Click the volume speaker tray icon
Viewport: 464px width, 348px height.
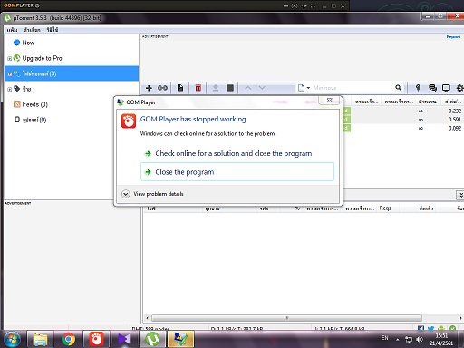tap(420, 340)
